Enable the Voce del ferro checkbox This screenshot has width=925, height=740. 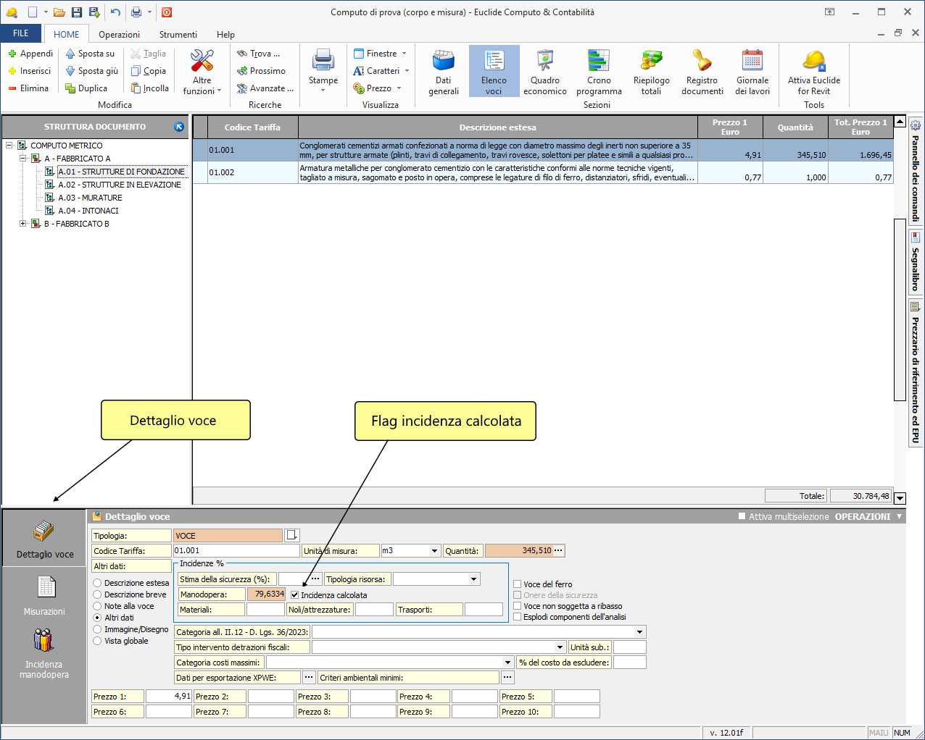pyautogui.click(x=518, y=584)
